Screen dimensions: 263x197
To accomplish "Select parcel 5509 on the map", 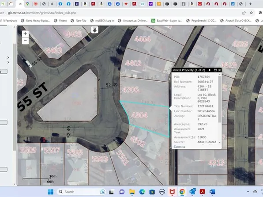I will [28, 150].
